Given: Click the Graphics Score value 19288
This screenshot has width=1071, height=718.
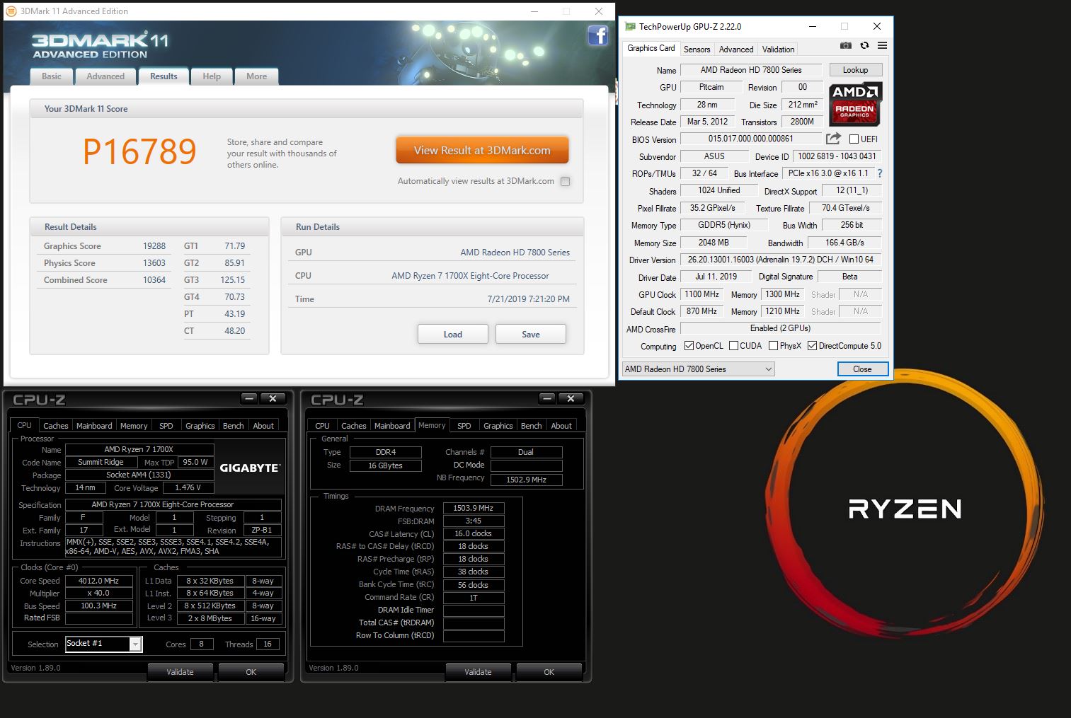Looking at the screenshot, I should point(154,246).
